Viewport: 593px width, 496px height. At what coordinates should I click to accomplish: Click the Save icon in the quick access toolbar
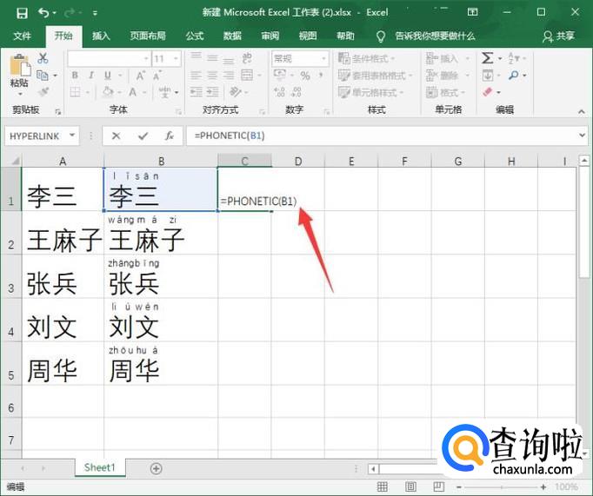pyautogui.click(x=22, y=13)
